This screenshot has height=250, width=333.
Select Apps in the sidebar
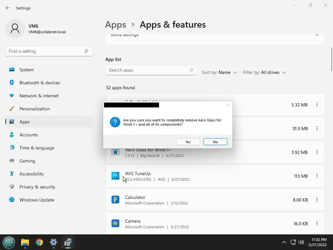click(x=49, y=122)
